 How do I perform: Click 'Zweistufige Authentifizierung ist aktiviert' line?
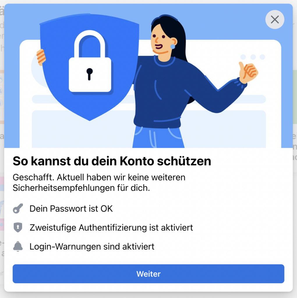pyautogui.click(x=111, y=228)
